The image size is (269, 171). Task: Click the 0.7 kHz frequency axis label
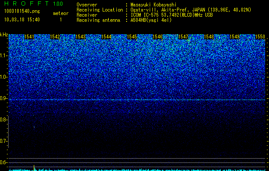tap(3, 141)
